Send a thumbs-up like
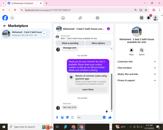163x130 pixels. 110,117
